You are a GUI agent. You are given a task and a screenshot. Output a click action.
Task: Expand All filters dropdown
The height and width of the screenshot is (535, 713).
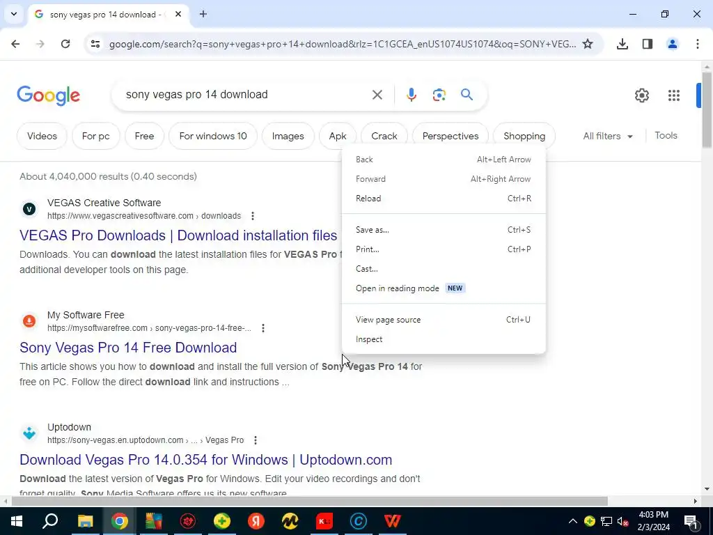(x=607, y=136)
